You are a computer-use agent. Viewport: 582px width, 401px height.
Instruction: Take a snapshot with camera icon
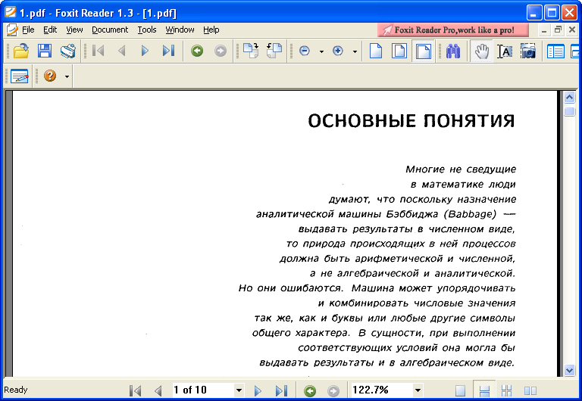click(x=527, y=51)
